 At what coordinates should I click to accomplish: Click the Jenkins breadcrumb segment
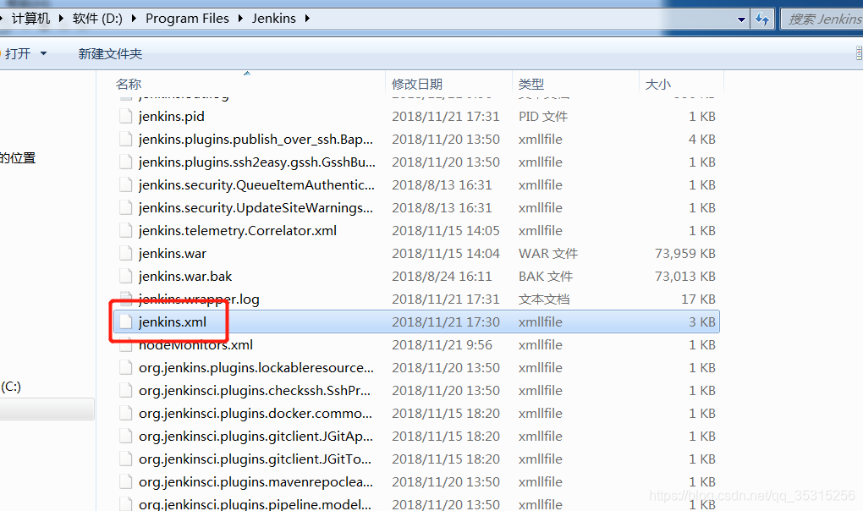tap(273, 19)
